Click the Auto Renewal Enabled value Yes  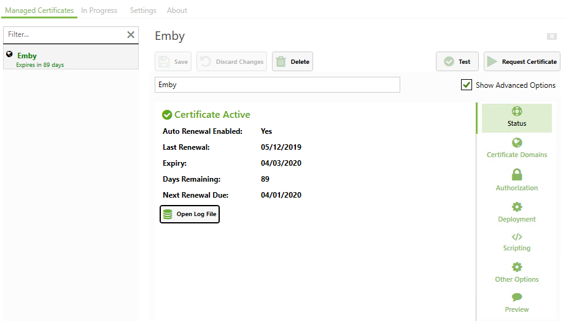pyautogui.click(x=266, y=131)
